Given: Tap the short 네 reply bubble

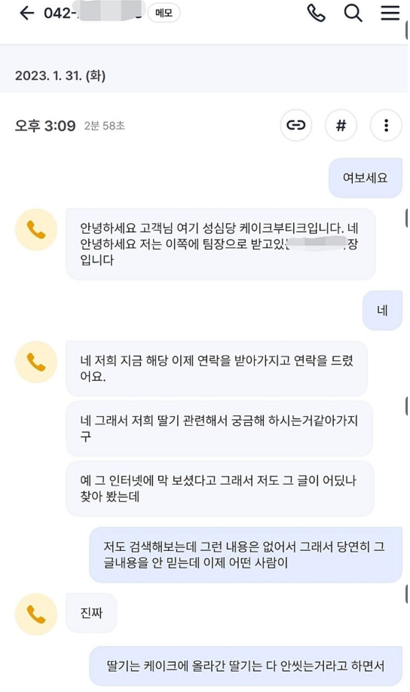Looking at the screenshot, I should pos(382,311).
